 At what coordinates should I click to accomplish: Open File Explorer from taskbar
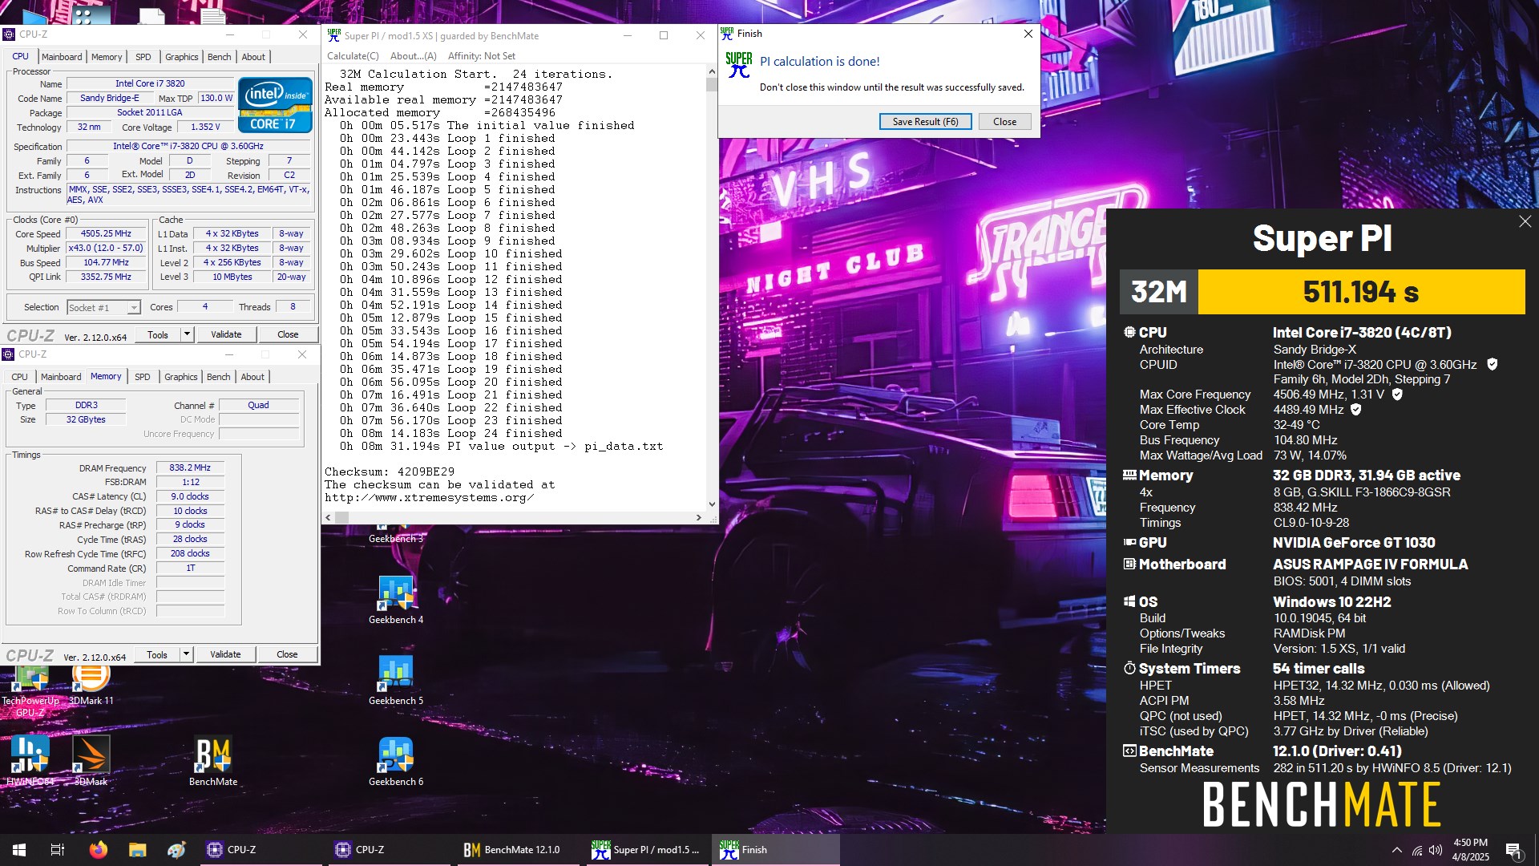pyautogui.click(x=137, y=850)
